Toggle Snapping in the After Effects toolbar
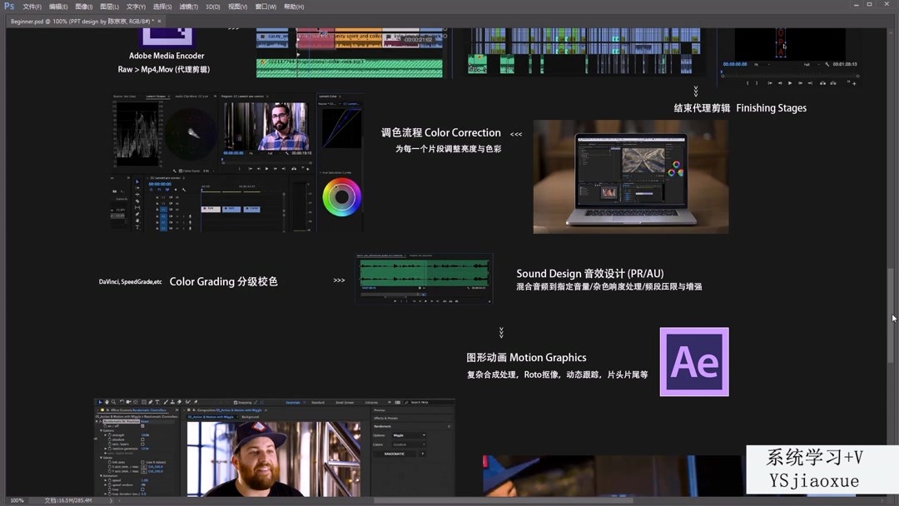 click(x=236, y=402)
